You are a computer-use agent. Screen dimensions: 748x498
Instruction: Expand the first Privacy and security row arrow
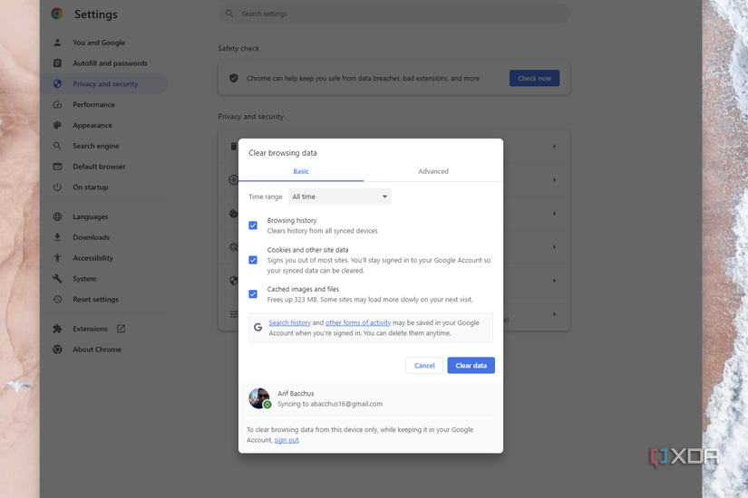tap(554, 147)
